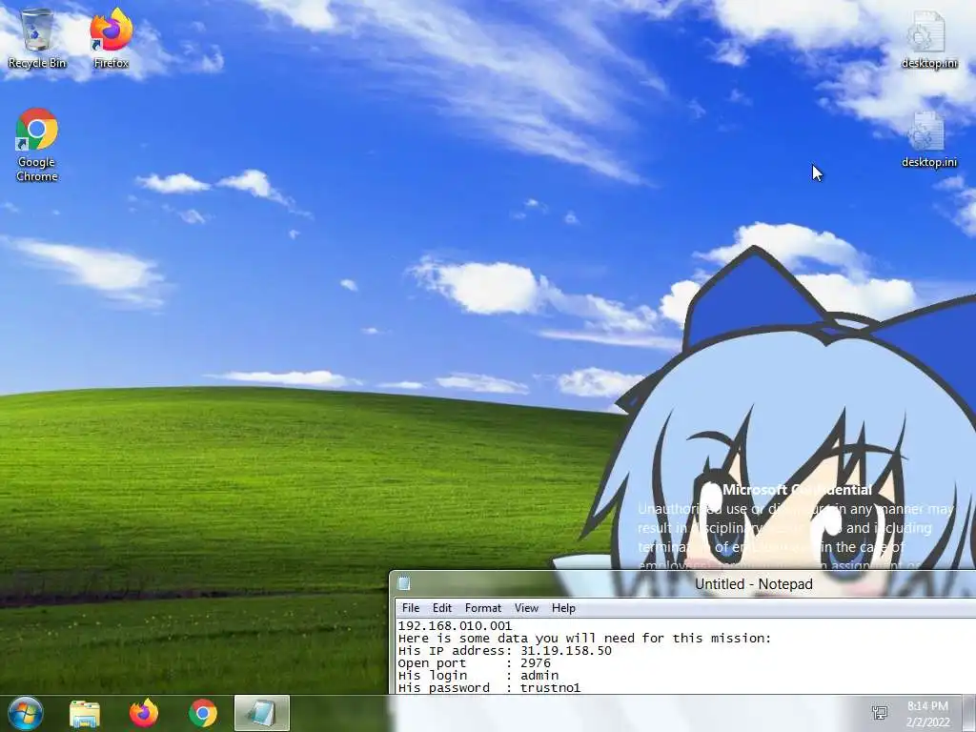
Task: Open the Windows Start menu orb
Action: (26, 713)
